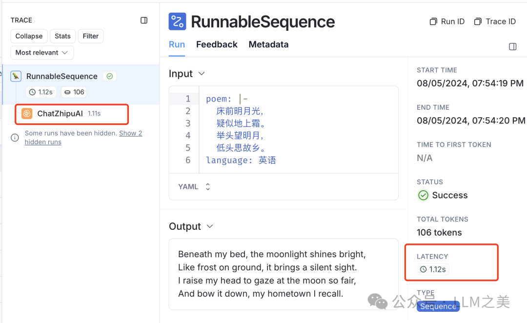Open the Most relevant dropdown
The height and width of the screenshot is (323, 527).
coord(42,53)
